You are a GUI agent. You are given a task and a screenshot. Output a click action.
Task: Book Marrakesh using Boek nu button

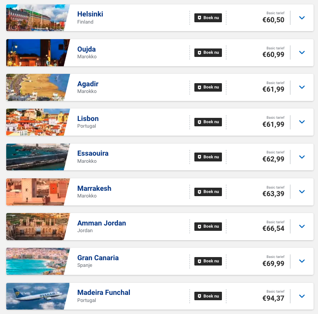[208, 192]
